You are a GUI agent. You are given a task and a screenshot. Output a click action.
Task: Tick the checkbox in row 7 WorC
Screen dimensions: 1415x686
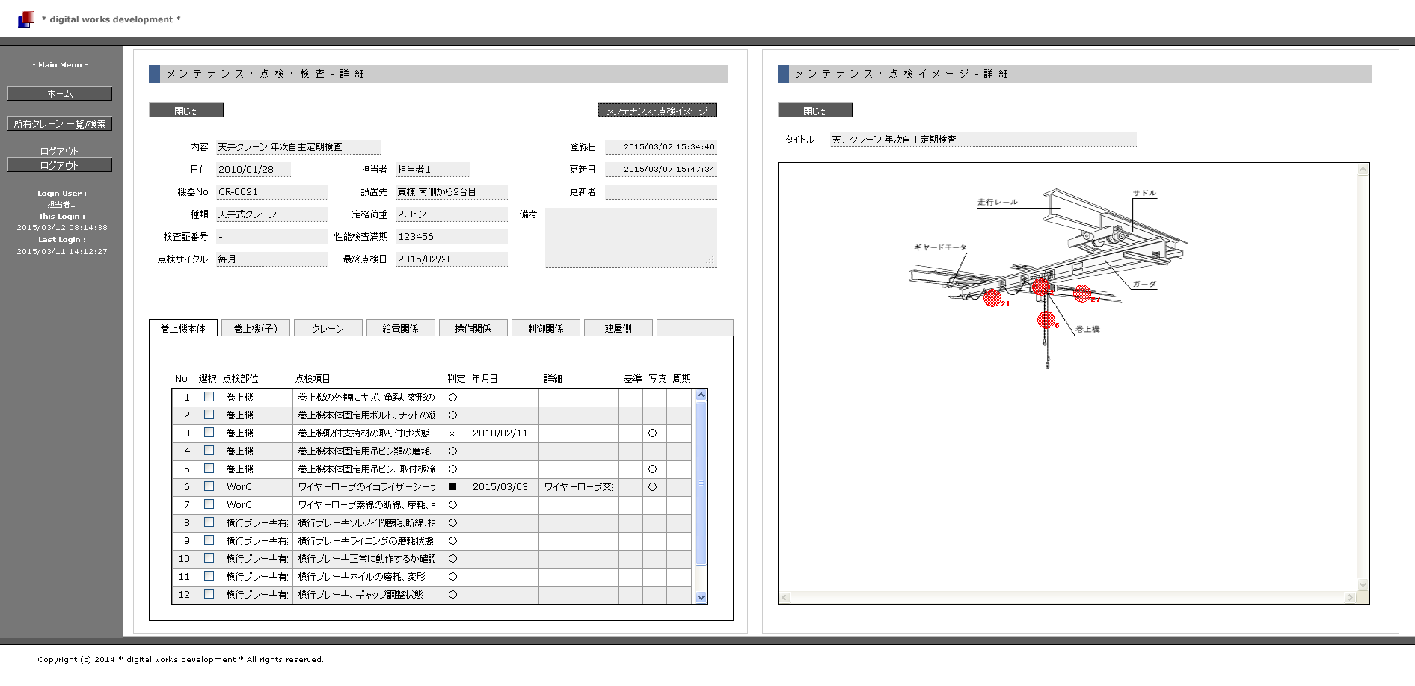(x=209, y=504)
